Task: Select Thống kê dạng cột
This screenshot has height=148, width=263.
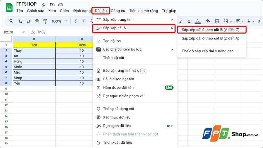Action: pos(135,109)
